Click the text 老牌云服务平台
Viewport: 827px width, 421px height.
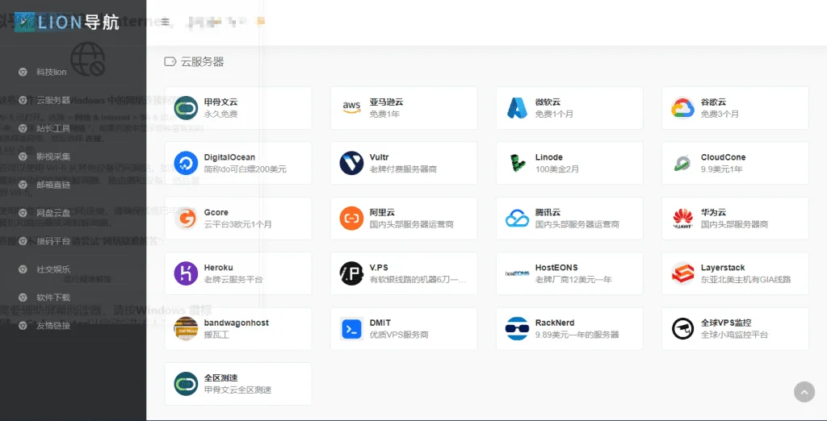(x=233, y=279)
